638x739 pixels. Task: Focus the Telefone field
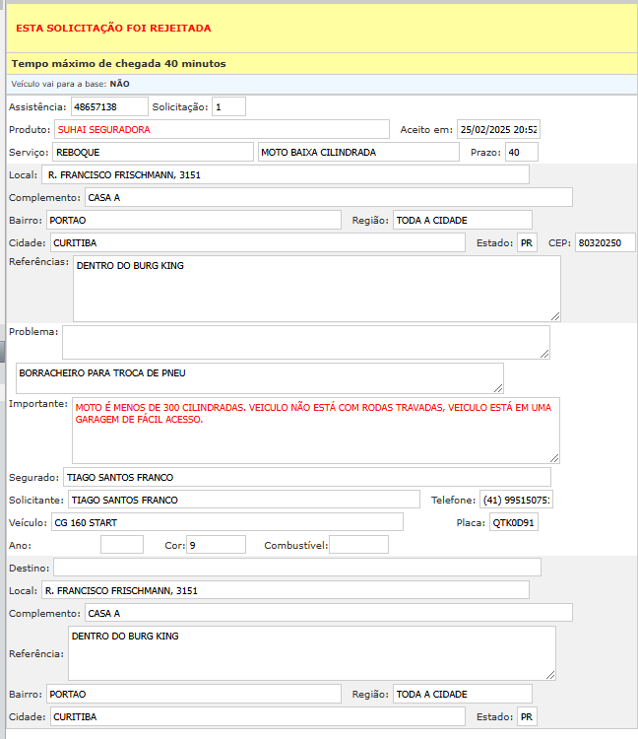point(517,500)
